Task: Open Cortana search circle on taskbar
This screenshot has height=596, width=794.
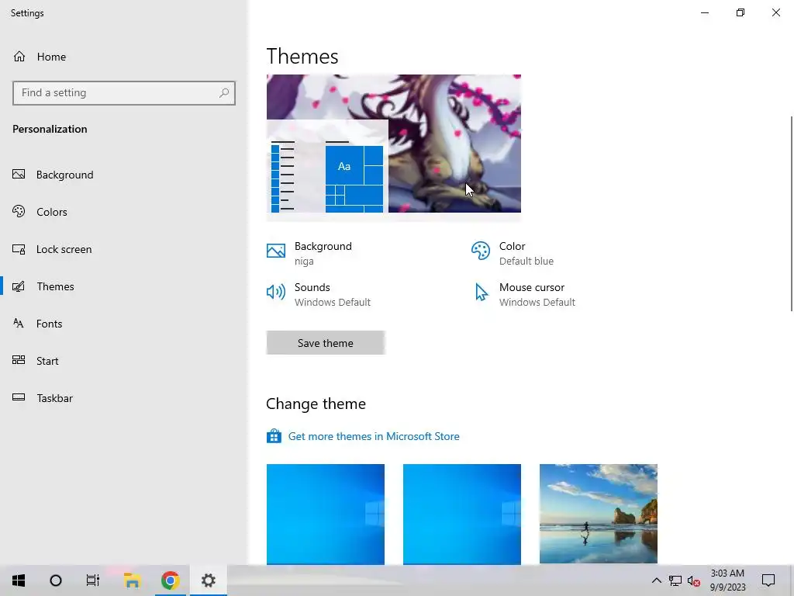Action: (x=56, y=580)
